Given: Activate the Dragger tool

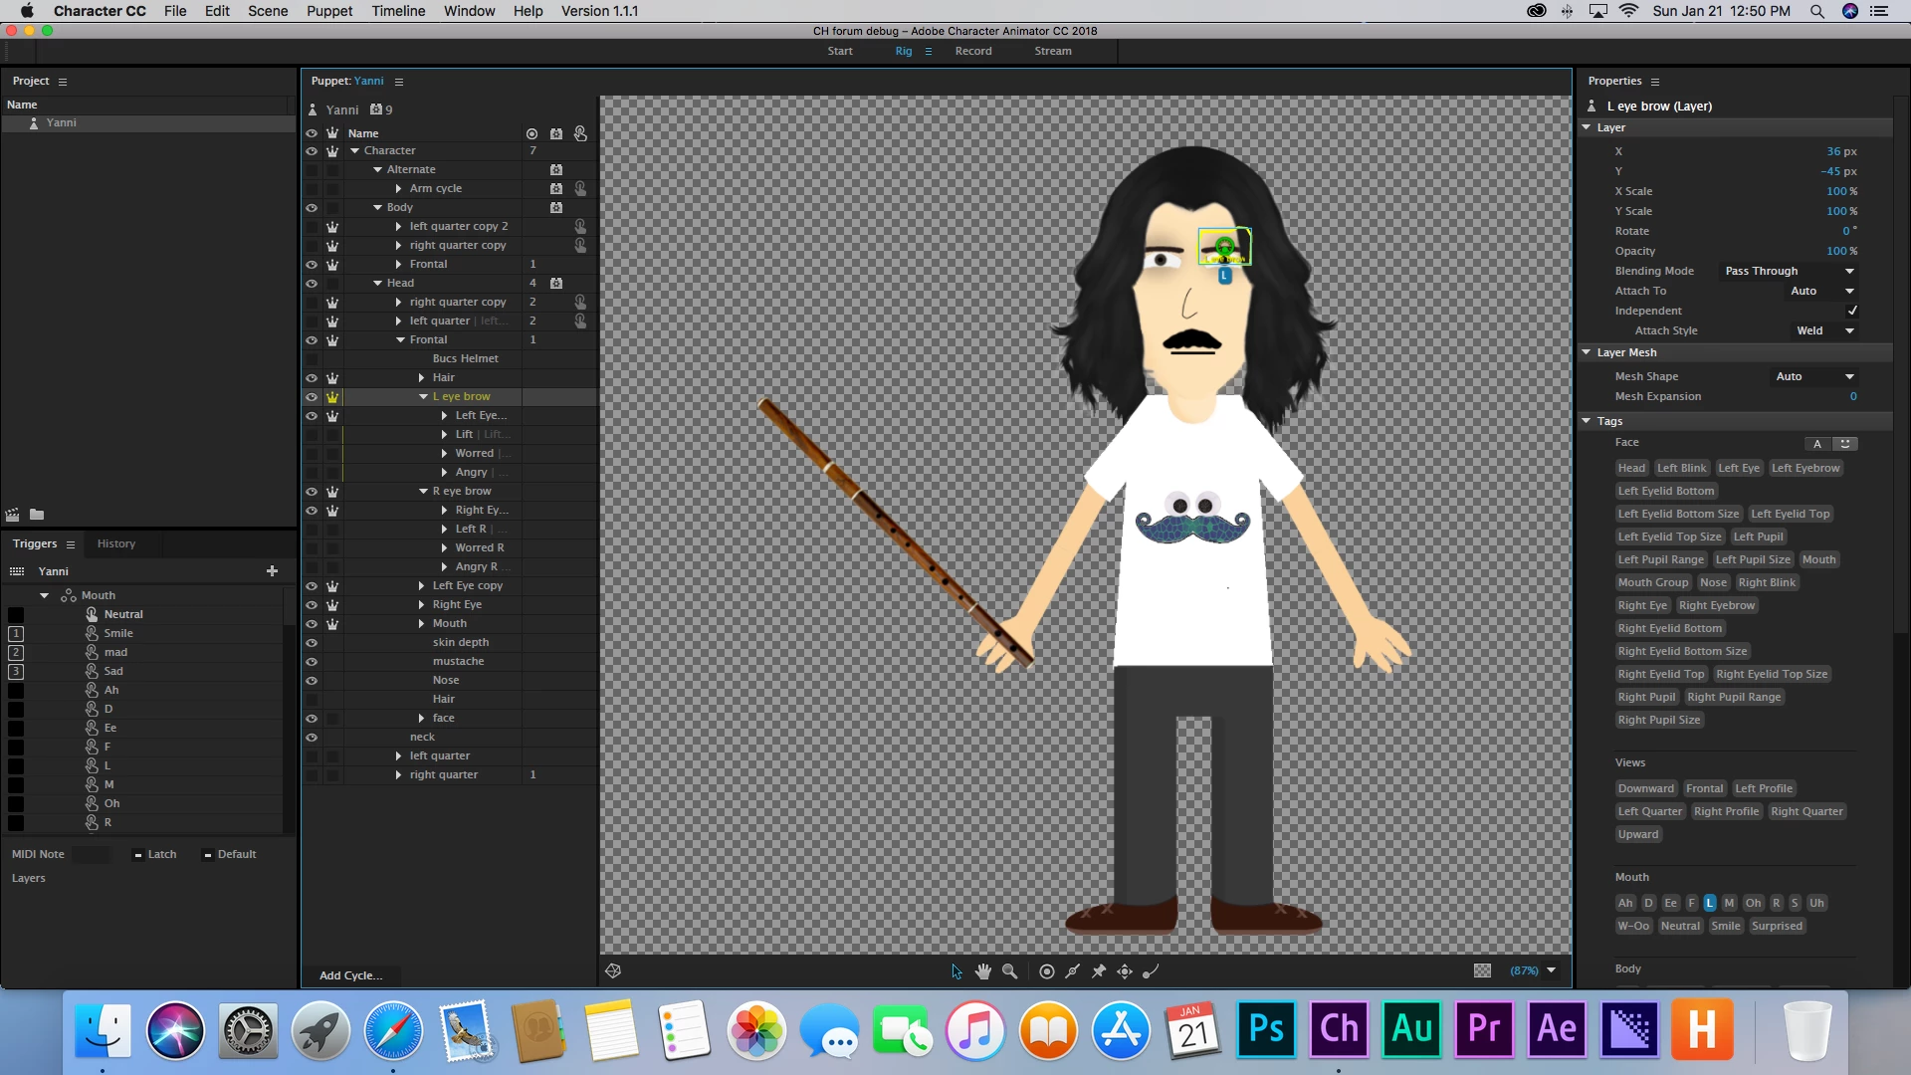Looking at the screenshot, I should pyautogui.click(x=1125, y=971).
